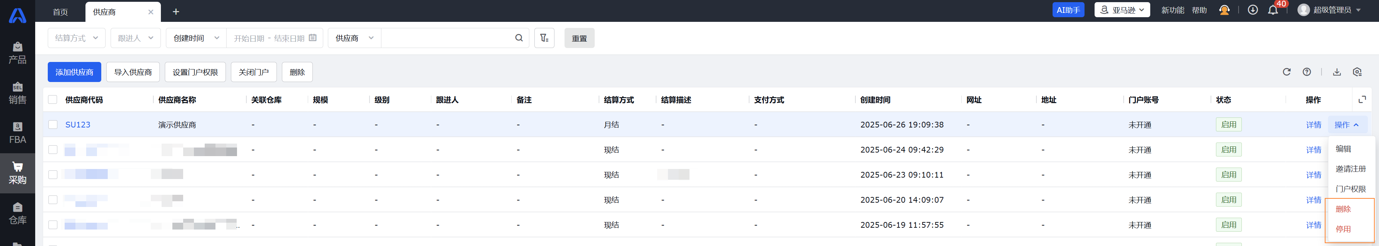
Task: Refresh the supplier list
Action: point(1286,72)
